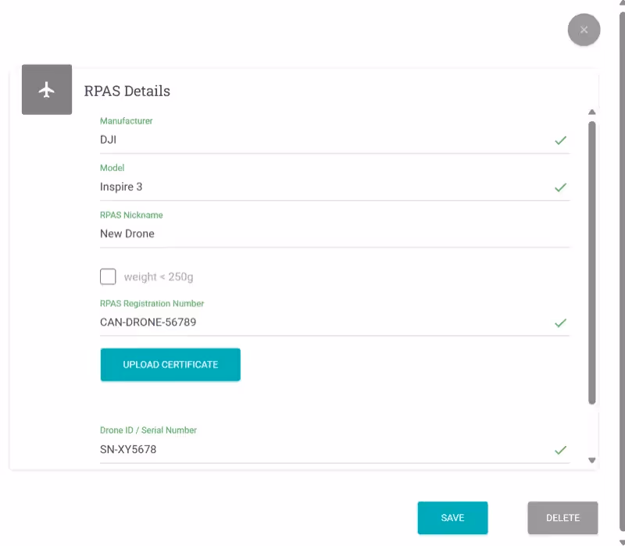
Task: Click the Serial Number validation checkmark
Action: coord(560,450)
